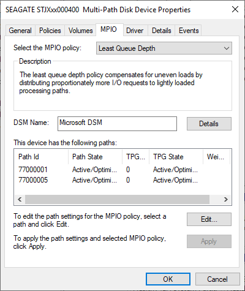The width and height of the screenshot is (245, 291).
Task: Click the scroll left arrow of paths list
Action: 20,199
